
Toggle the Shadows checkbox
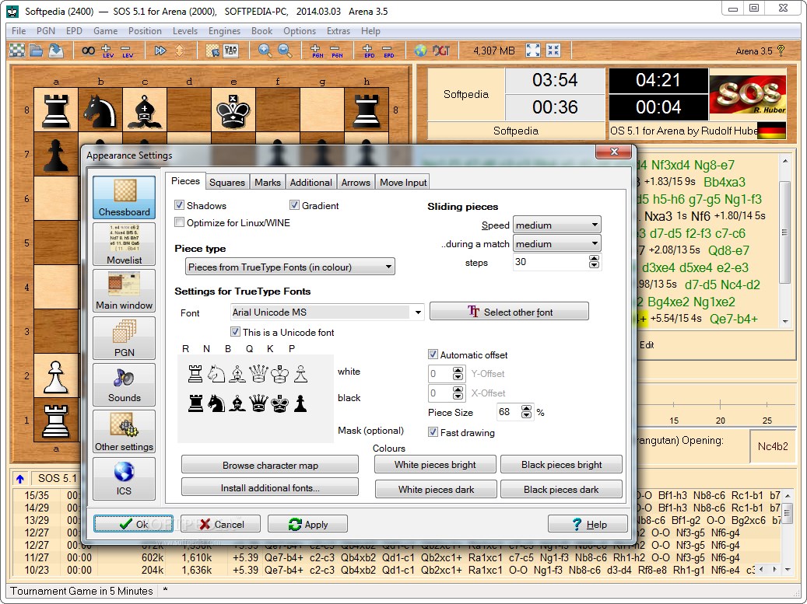[179, 205]
